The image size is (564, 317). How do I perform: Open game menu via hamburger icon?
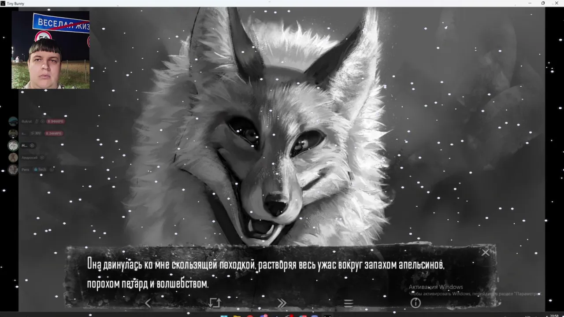[348, 303]
